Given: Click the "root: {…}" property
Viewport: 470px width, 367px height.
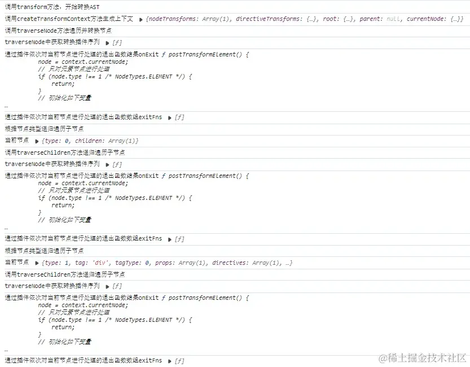Looking at the screenshot, I should 339,19.
